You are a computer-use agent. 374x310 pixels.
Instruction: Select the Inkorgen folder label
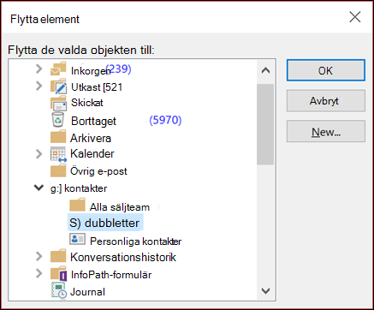click(x=91, y=71)
